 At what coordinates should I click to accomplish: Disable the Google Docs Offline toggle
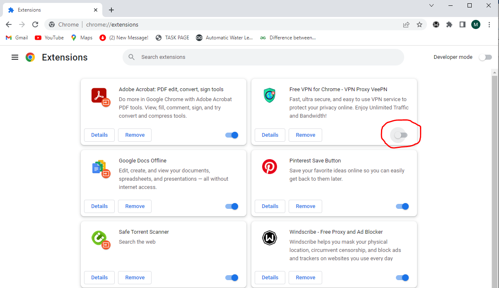click(232, 206)
